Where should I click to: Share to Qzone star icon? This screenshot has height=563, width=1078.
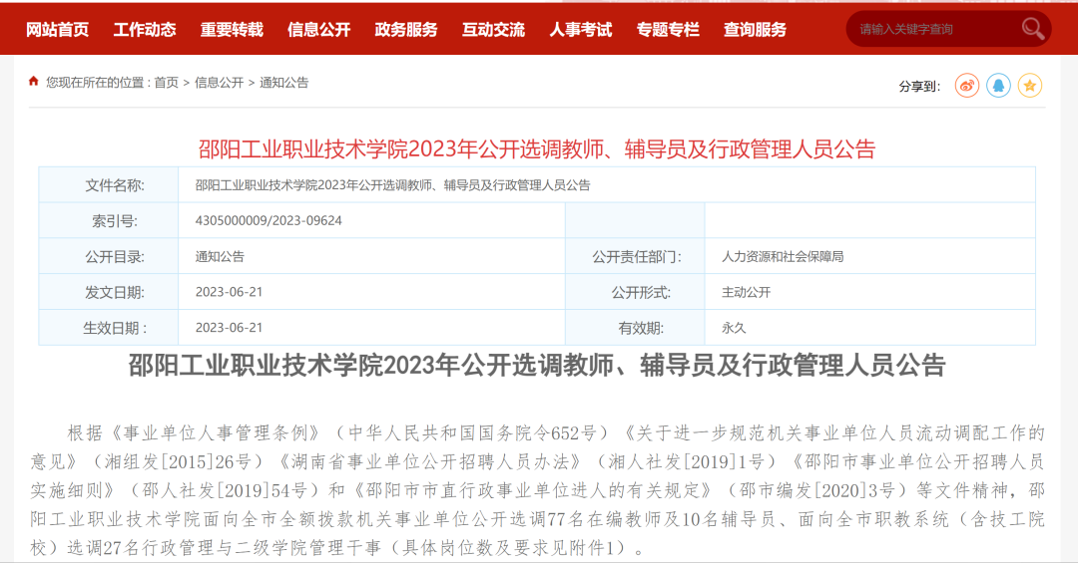[1030, 86]
